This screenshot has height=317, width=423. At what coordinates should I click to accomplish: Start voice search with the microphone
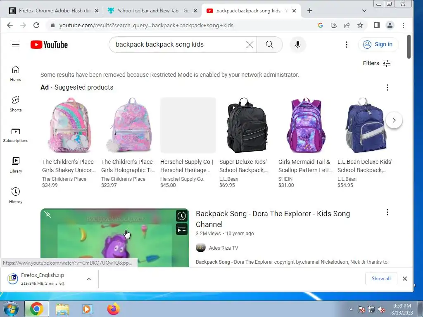[x=298, y=45]
